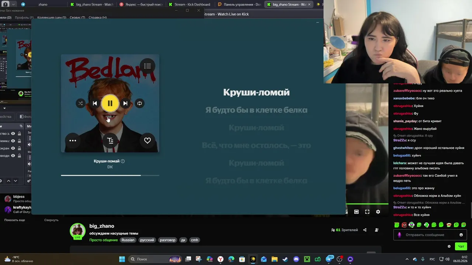Open the artist DK link
This screenshot has width=472, height=265.
pos(110,167)
